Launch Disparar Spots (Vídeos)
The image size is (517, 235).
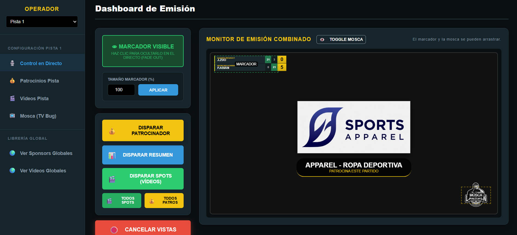coord(143,179)
